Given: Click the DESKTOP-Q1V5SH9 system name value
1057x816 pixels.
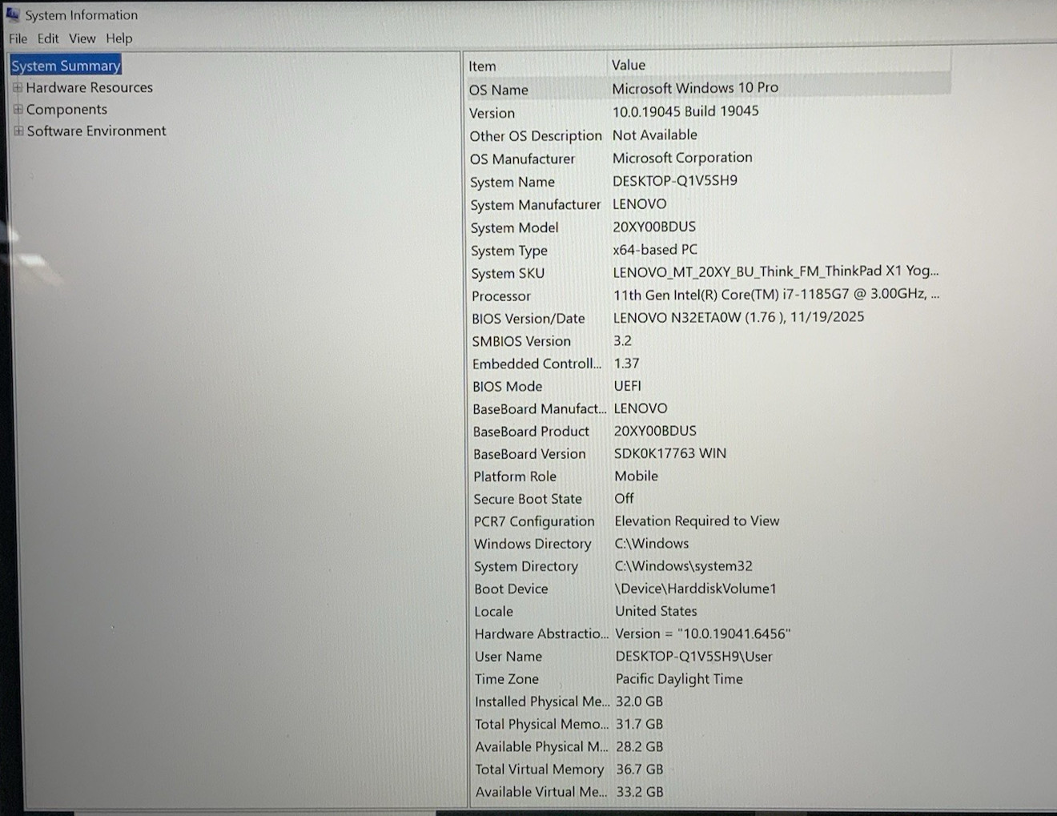Looking at the screenshot, I should click(675, 180).
